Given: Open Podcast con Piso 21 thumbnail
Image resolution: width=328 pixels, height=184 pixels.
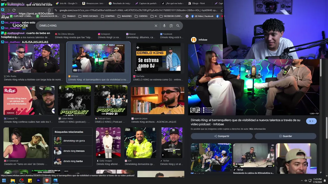Looking at the screenshot, I should (x=111, y=100).
